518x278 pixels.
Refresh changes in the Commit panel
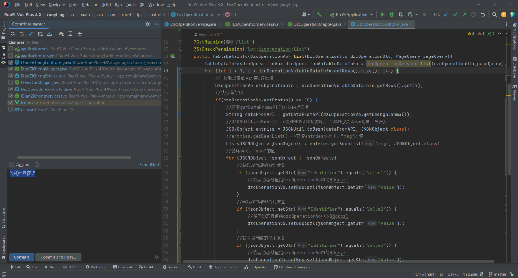12,34
